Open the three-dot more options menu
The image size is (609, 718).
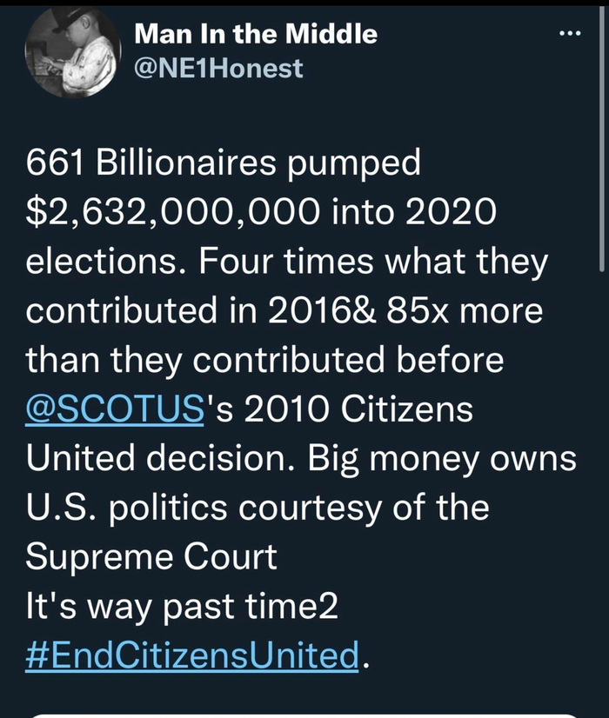(569, 34)
